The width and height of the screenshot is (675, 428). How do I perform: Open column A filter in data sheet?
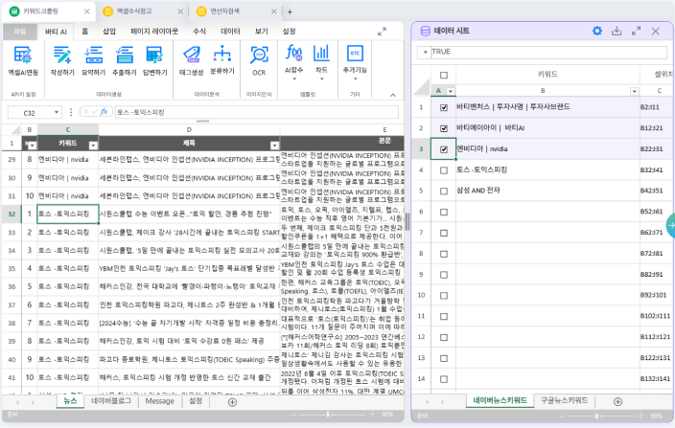(x=451, y=91)
